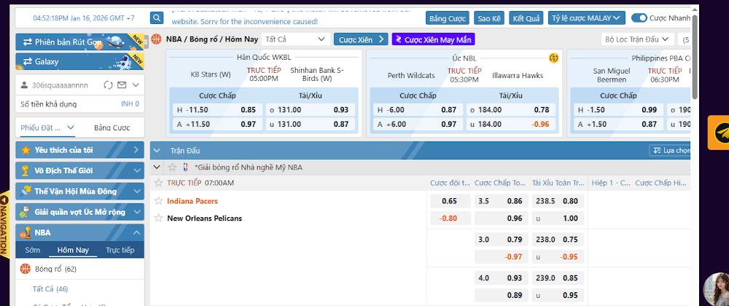Open the Tỷ lệ cược MALAY dropdown
729x306 pixels.
(x=586, y=18)
